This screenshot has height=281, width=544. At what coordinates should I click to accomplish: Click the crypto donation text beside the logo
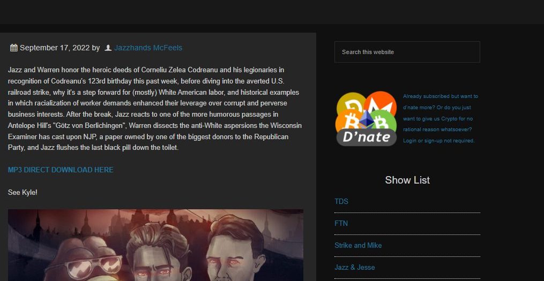click(439, 118)
